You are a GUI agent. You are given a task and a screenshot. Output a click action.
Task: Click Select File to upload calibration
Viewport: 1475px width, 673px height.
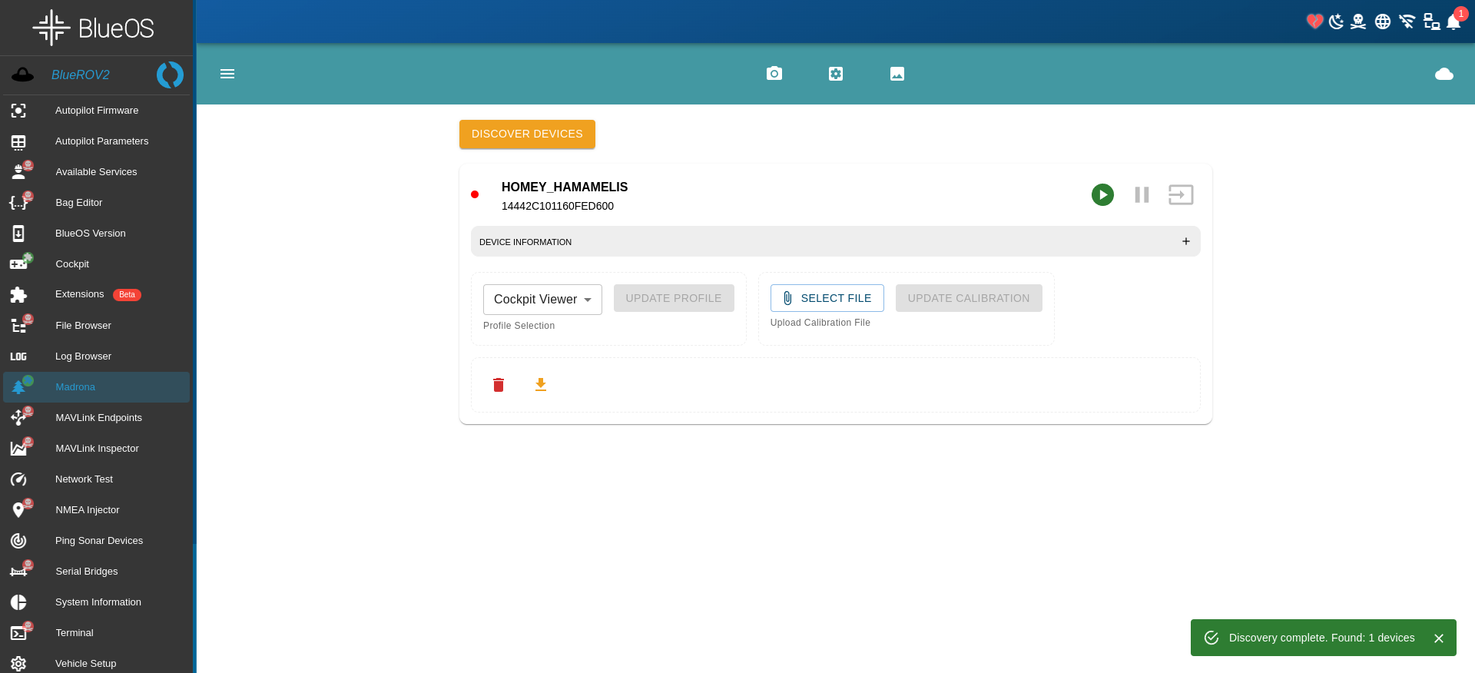pyautogui.click(x=827, y=298)
